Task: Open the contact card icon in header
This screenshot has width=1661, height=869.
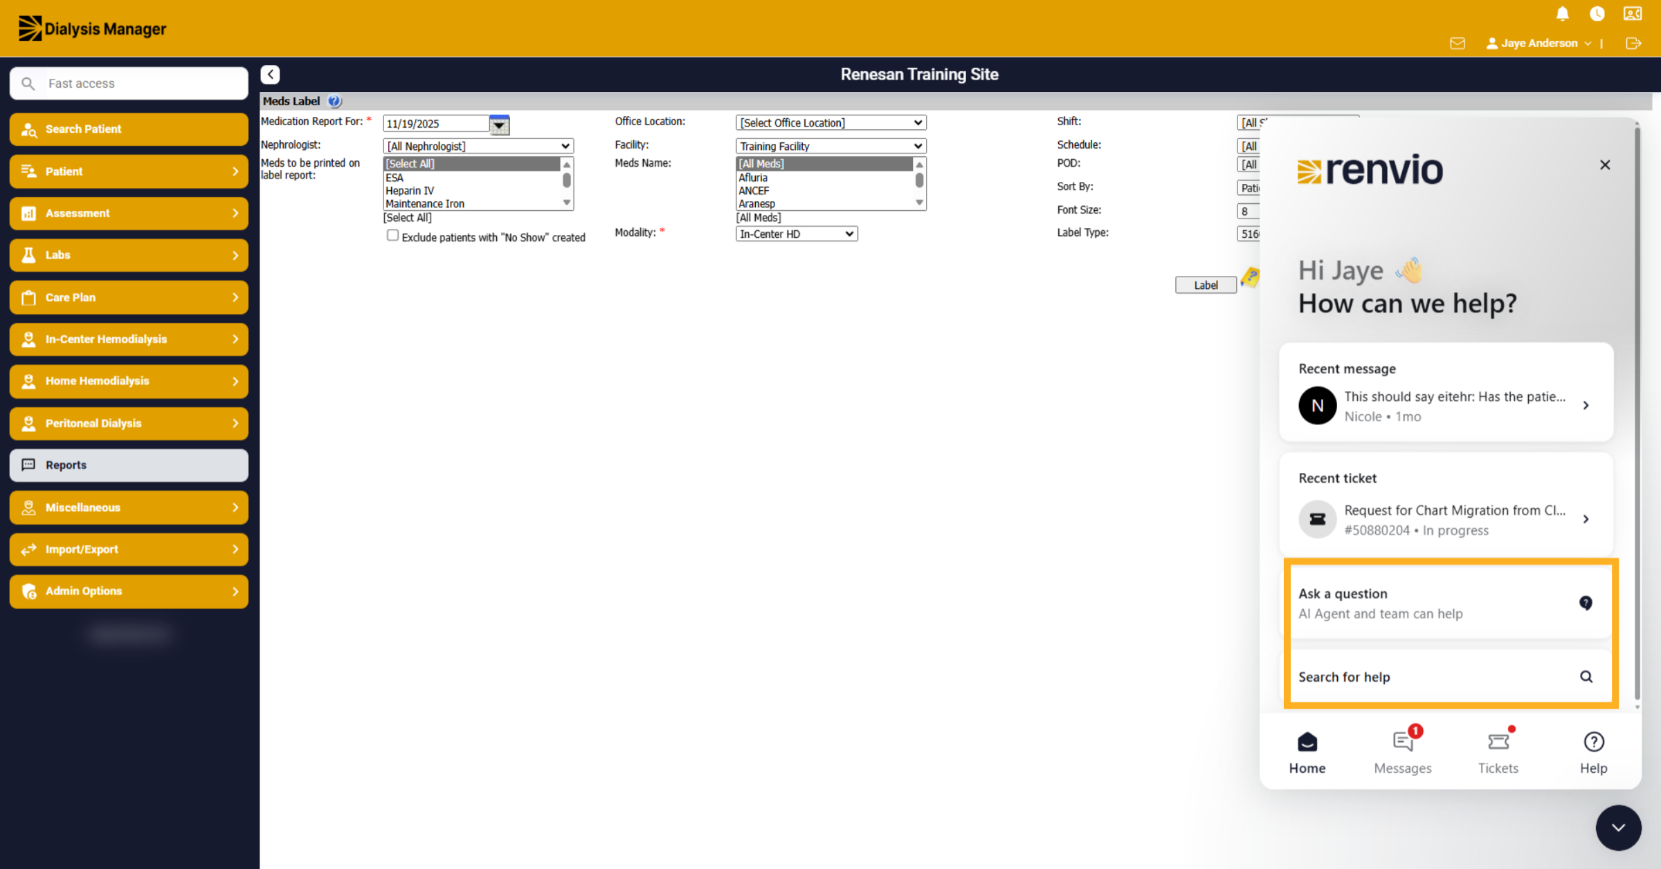Action: (x=1633, y=14)
